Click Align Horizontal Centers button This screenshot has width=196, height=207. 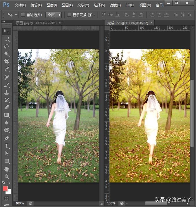click(133, 15)
